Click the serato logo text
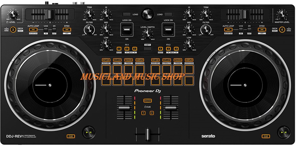303x156 pixels. coord(208,136)
